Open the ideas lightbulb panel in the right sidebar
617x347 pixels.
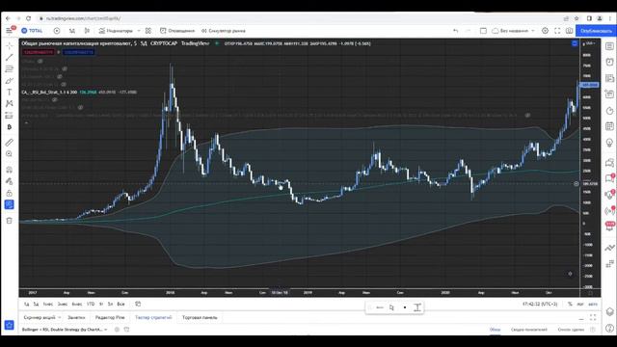pos(609,143)
